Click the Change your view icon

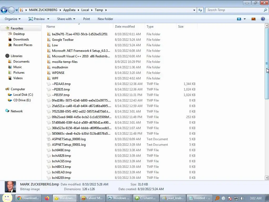tap(239, 19)
